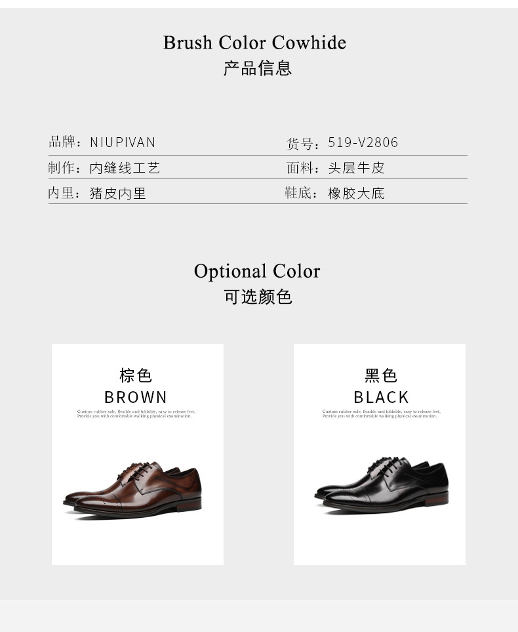Select the 头层牛皮 material text
This screenshot has width=518, height=632.
(357, 168)
